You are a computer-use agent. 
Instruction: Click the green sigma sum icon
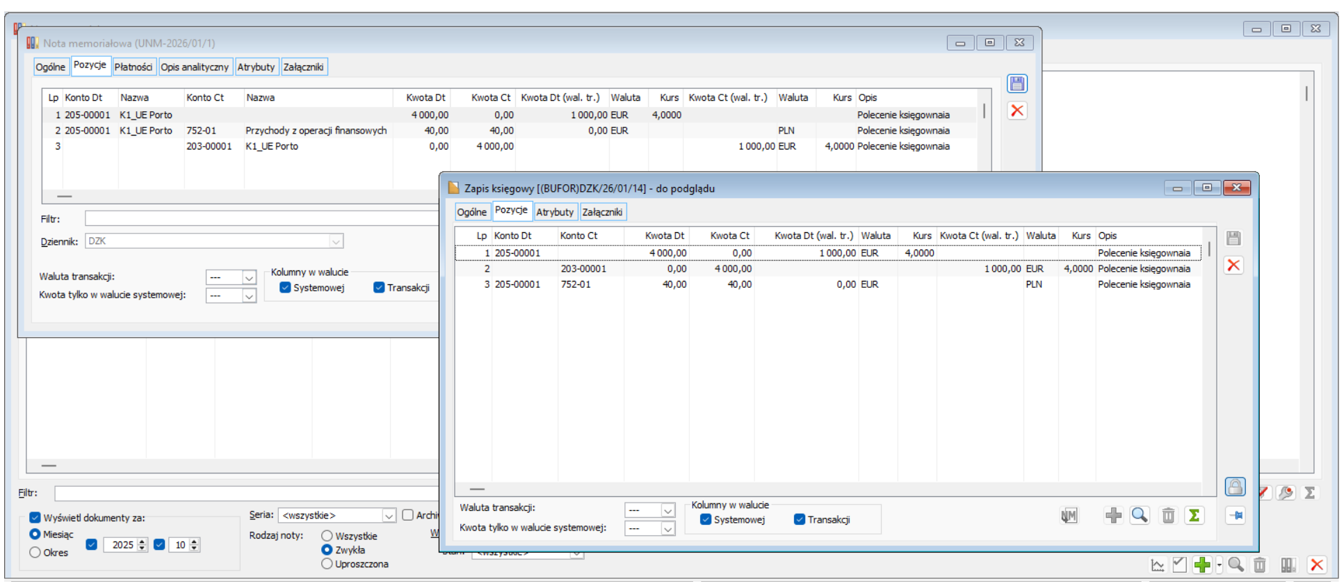pos(1194,515)
